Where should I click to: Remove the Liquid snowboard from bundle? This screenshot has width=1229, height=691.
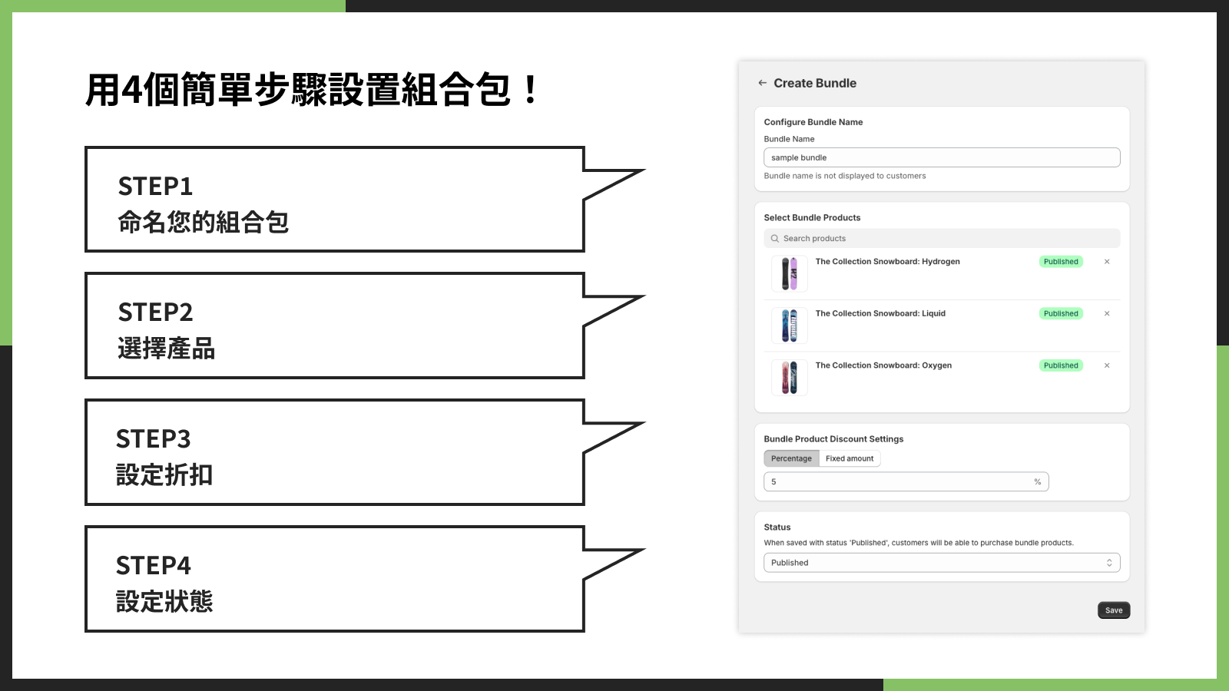point(1107,313)
